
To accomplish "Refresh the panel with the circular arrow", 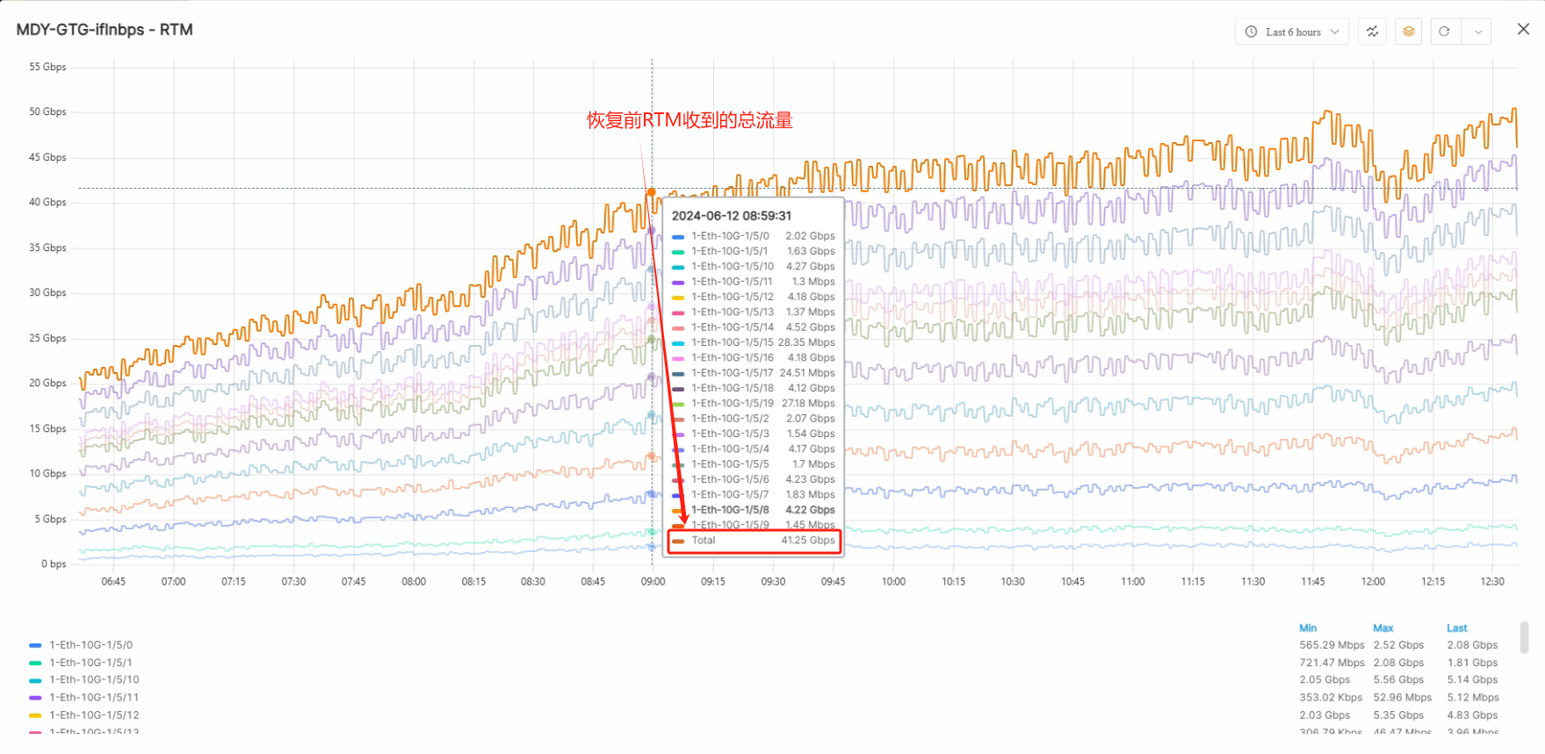I will pyautogui.click(x=1444, y=32).
